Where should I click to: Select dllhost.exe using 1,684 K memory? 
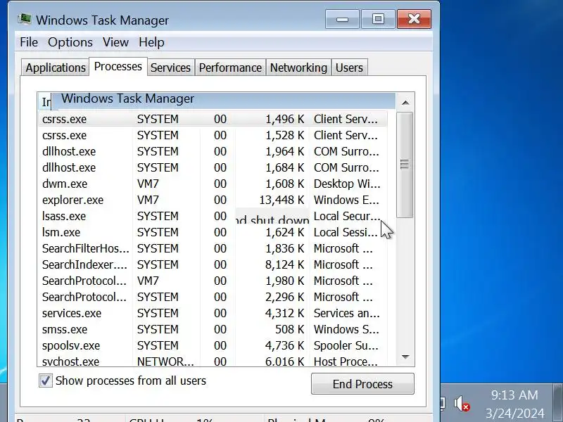pos(213,167)
